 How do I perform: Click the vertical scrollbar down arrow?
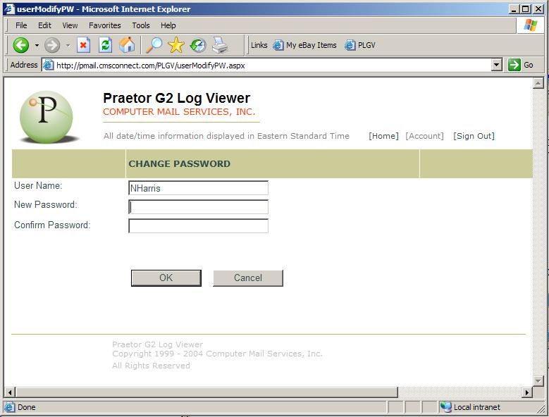(538, 380)
